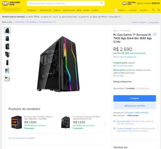Show next seller products with carousel arrow
This screenshot has width=161, height=149.
pos(105,123)
